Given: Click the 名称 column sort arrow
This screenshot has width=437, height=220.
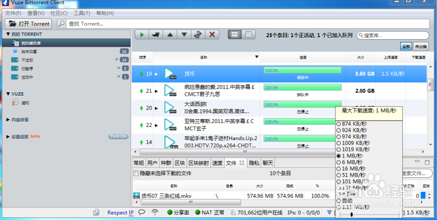Looking at the screenshot, I should tap(257, 57).
